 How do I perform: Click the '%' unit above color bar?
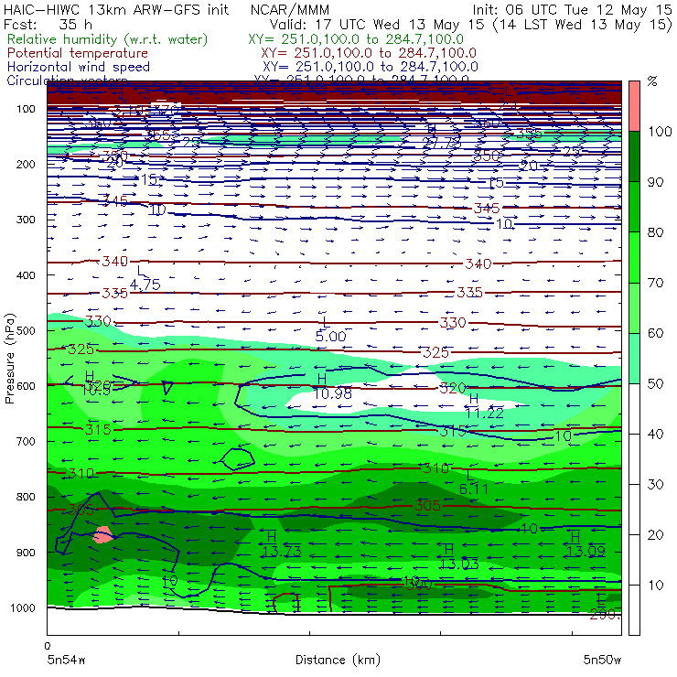[x=652, y=81]
